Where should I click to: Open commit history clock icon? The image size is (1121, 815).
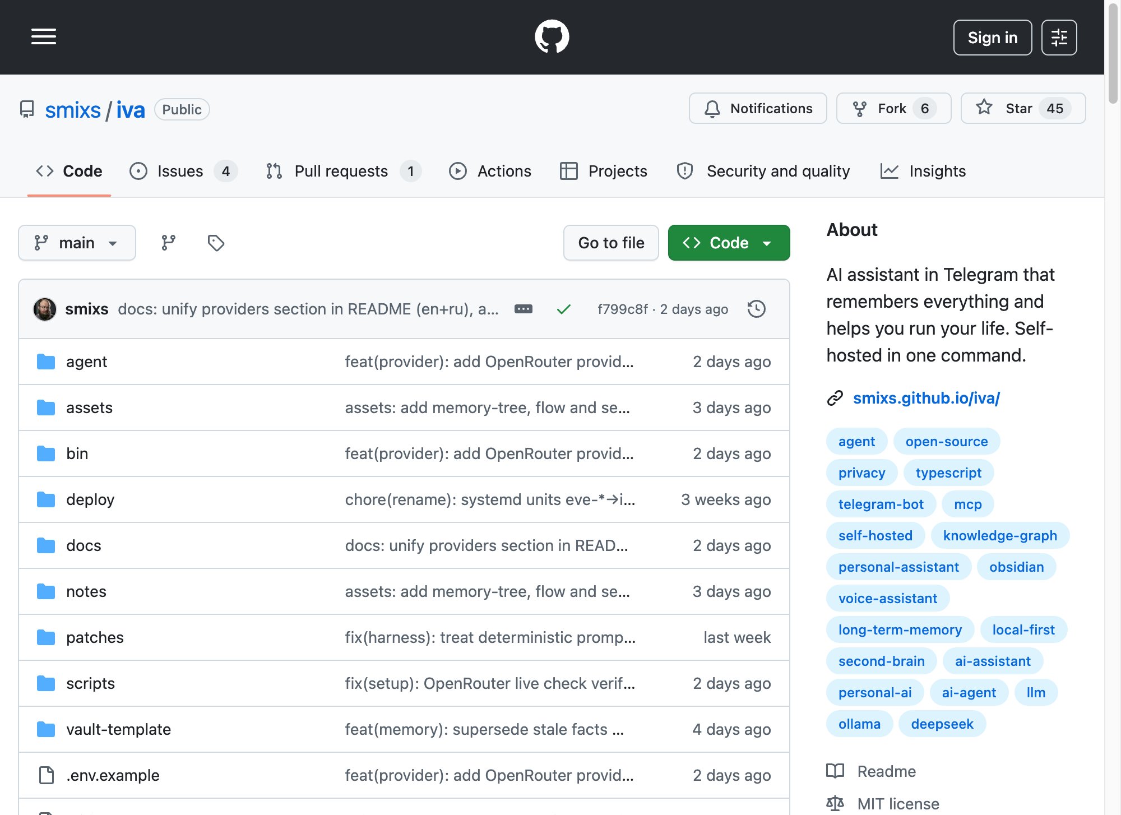757,309
